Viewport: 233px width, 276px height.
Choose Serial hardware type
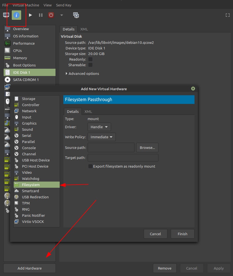click(x=37, y=135)
